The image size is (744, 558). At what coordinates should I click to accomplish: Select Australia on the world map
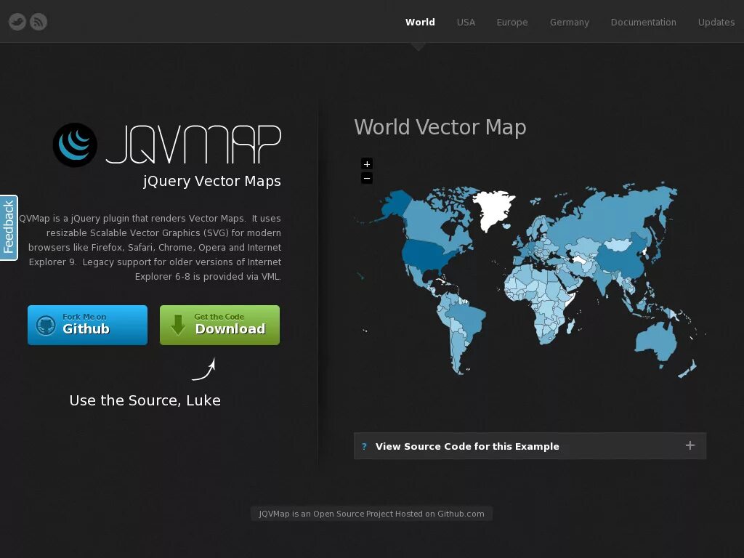tap(656, 341)
